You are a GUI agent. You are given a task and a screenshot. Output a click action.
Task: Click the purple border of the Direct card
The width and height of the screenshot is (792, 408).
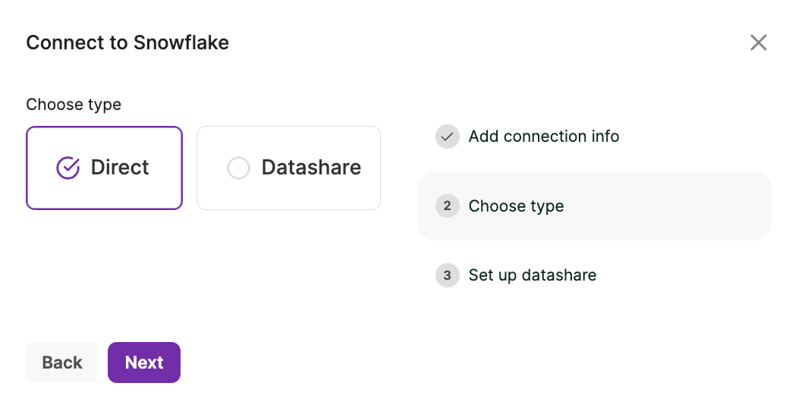pyautogui.click(x=27, y=168)
